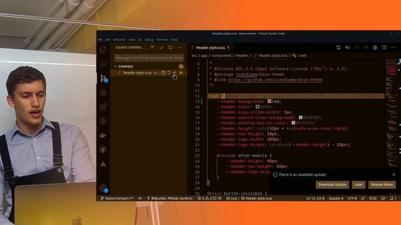Click the Later button in update notification

358,185
